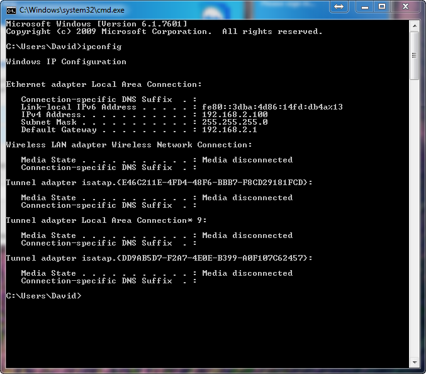Click 'Link-local IPv6 Address' label

(x=79, y=107)
